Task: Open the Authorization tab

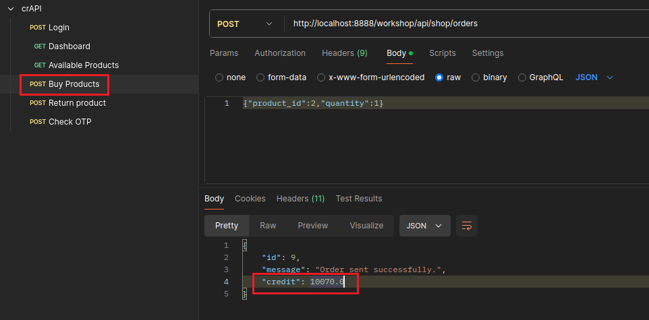Action: [279, 53]
